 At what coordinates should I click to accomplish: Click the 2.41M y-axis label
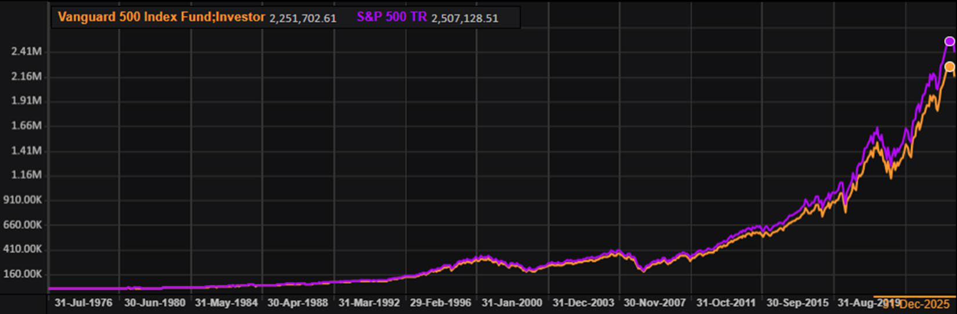click(26, 52)
